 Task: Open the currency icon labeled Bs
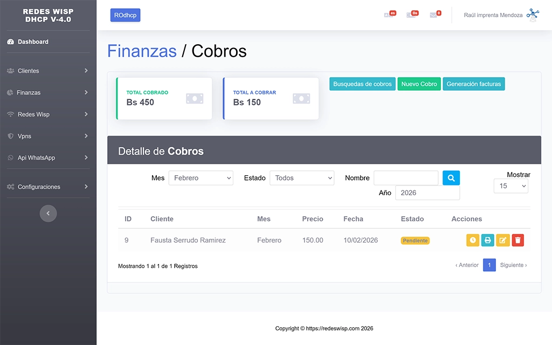[412, 15]
